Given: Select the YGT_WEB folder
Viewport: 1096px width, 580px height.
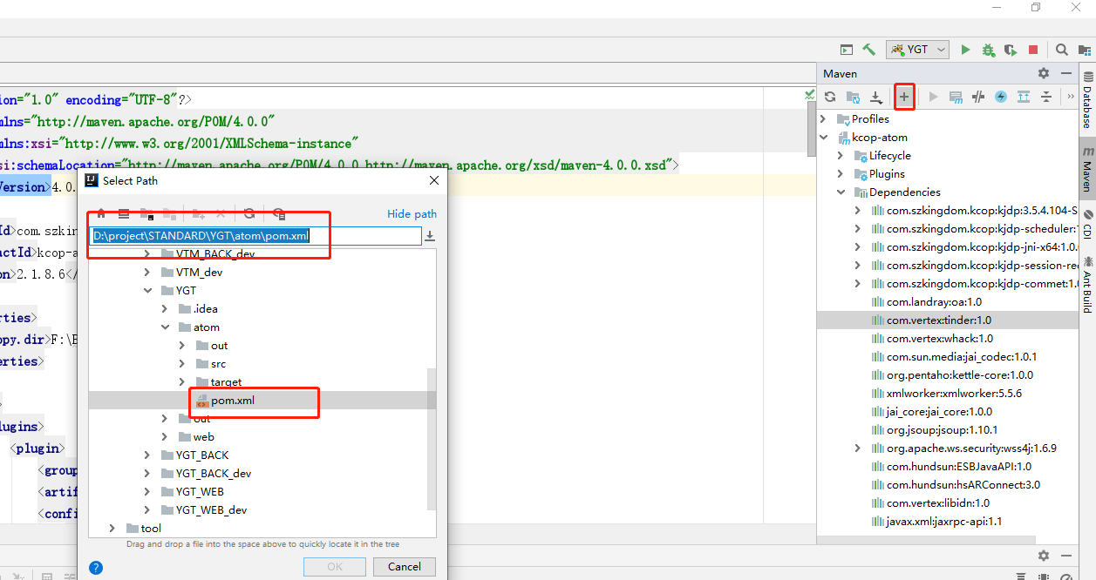Looking at the screenshot, I should (200, 491).
